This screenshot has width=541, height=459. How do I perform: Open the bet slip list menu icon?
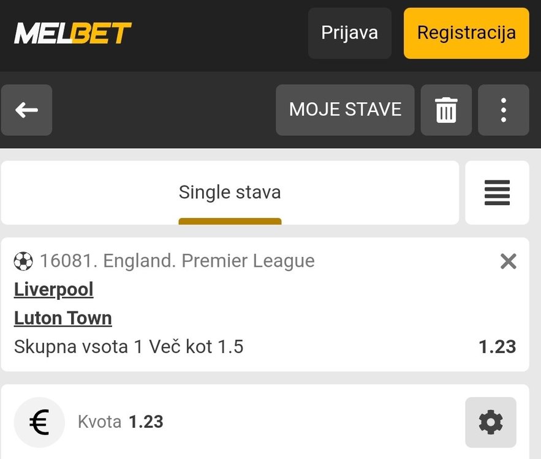(x=497, y=193)
